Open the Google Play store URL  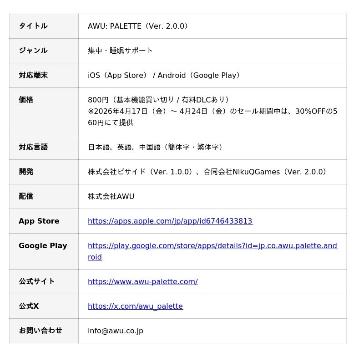(x=212, y=246)
